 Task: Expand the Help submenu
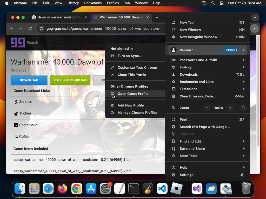pyautogui.click(x=208, y=168)
